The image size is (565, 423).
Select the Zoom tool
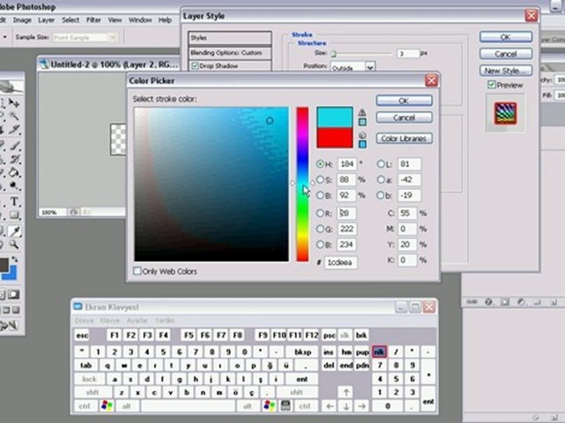(14, 244)
